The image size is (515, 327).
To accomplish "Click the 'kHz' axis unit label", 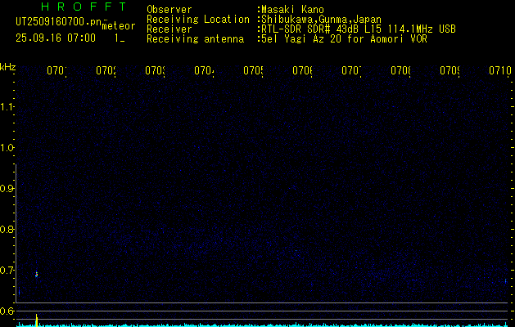I will click(8, 67).
